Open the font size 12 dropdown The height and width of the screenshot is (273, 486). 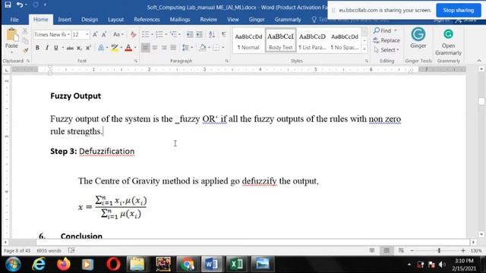[x=87, y=34]
